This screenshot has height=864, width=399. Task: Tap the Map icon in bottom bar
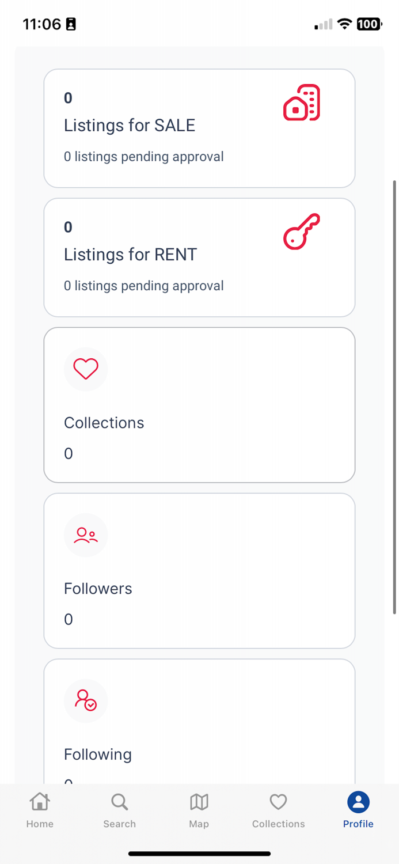(x=199, y=802)
